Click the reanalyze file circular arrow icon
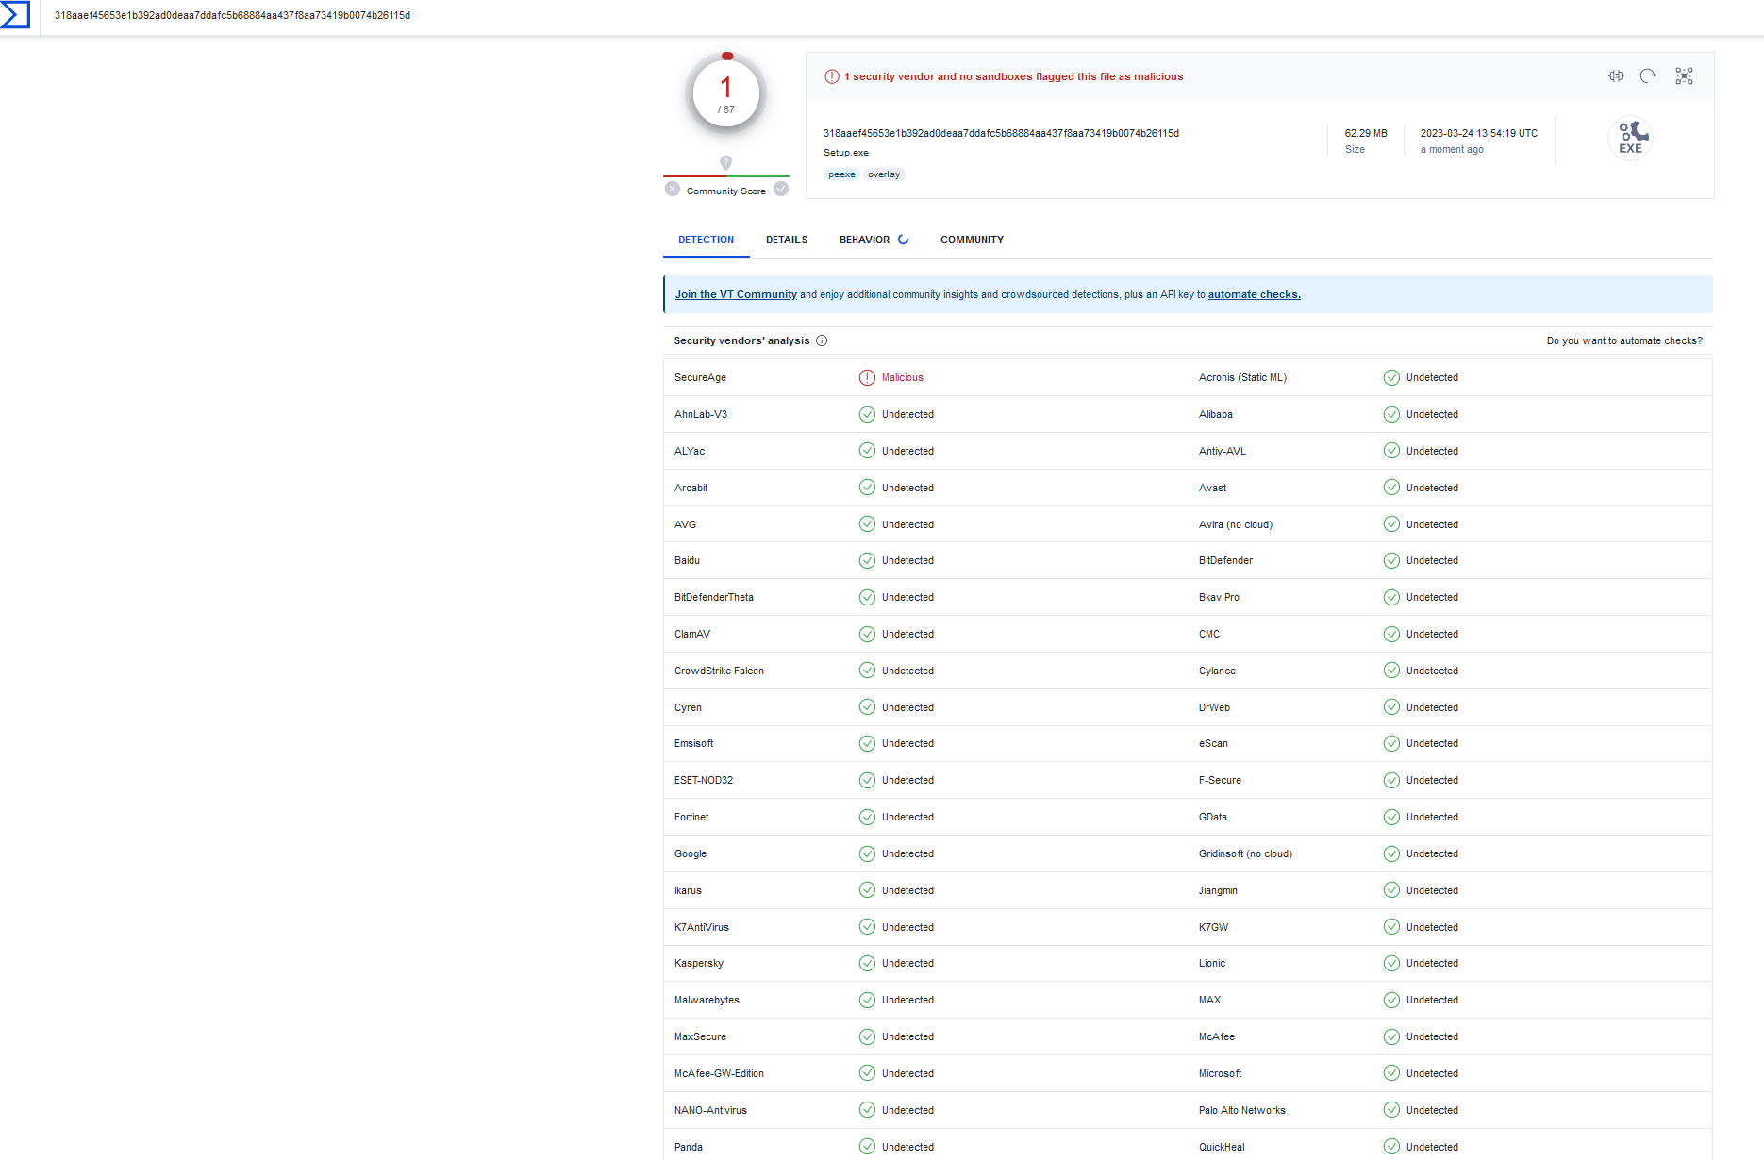This screenshot has height=1160, width=1764. coord(1648,76)
